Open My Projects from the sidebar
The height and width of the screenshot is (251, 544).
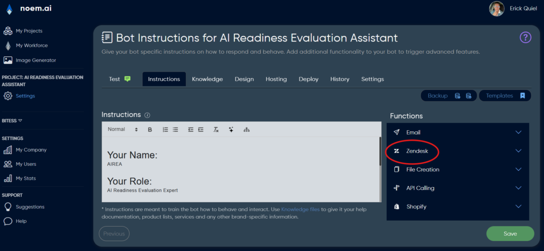[23, 31]
